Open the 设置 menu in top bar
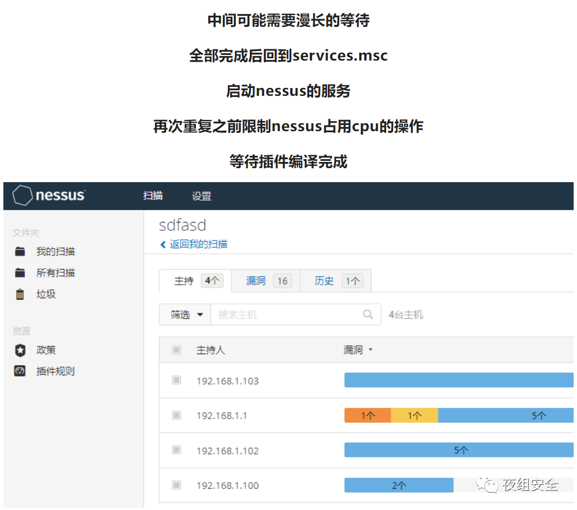 click(202, 196)
